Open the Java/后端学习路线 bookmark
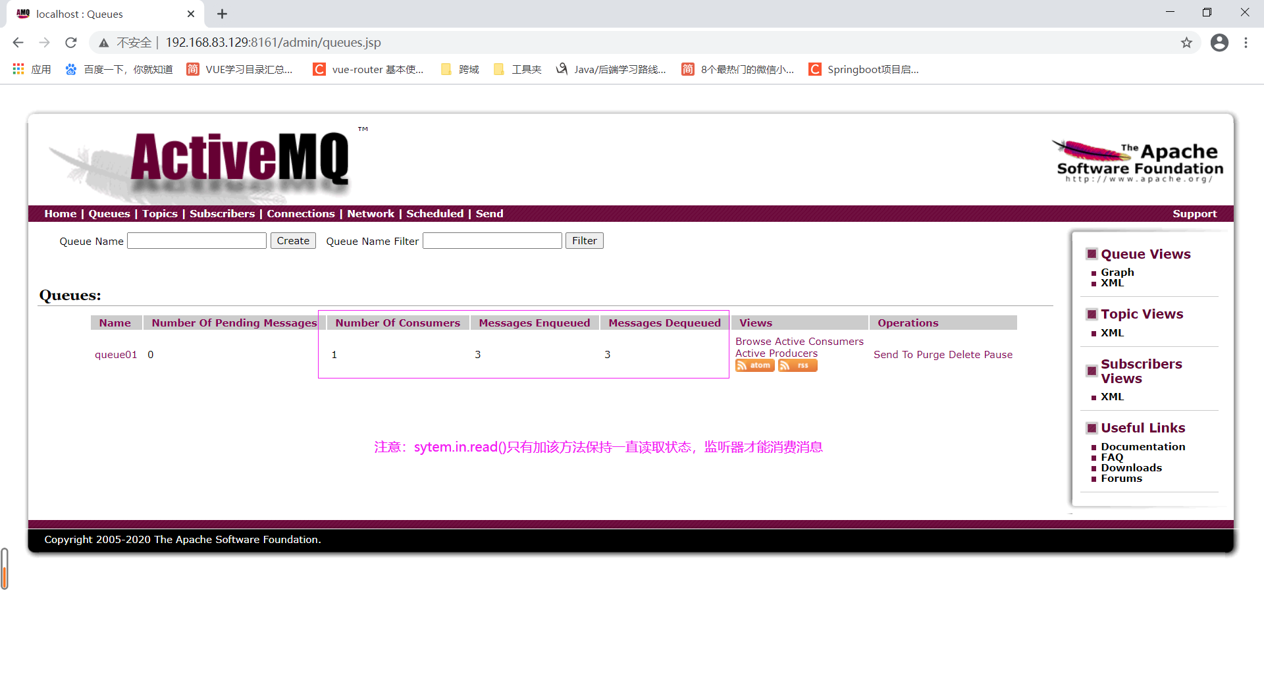This screenshot has width=1264, height=678. pyautogui.click(x=611, y=69)
